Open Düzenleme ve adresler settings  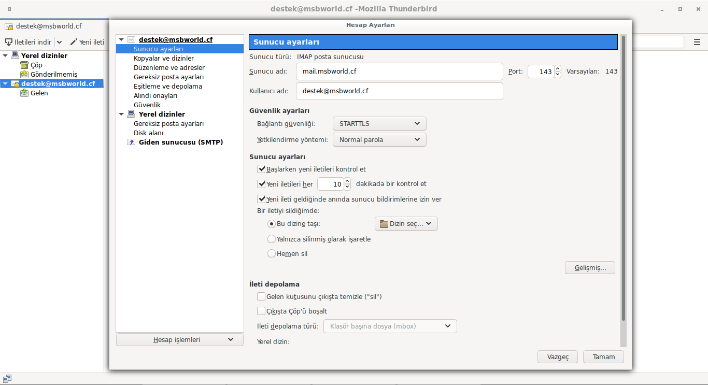pos(169,67)
